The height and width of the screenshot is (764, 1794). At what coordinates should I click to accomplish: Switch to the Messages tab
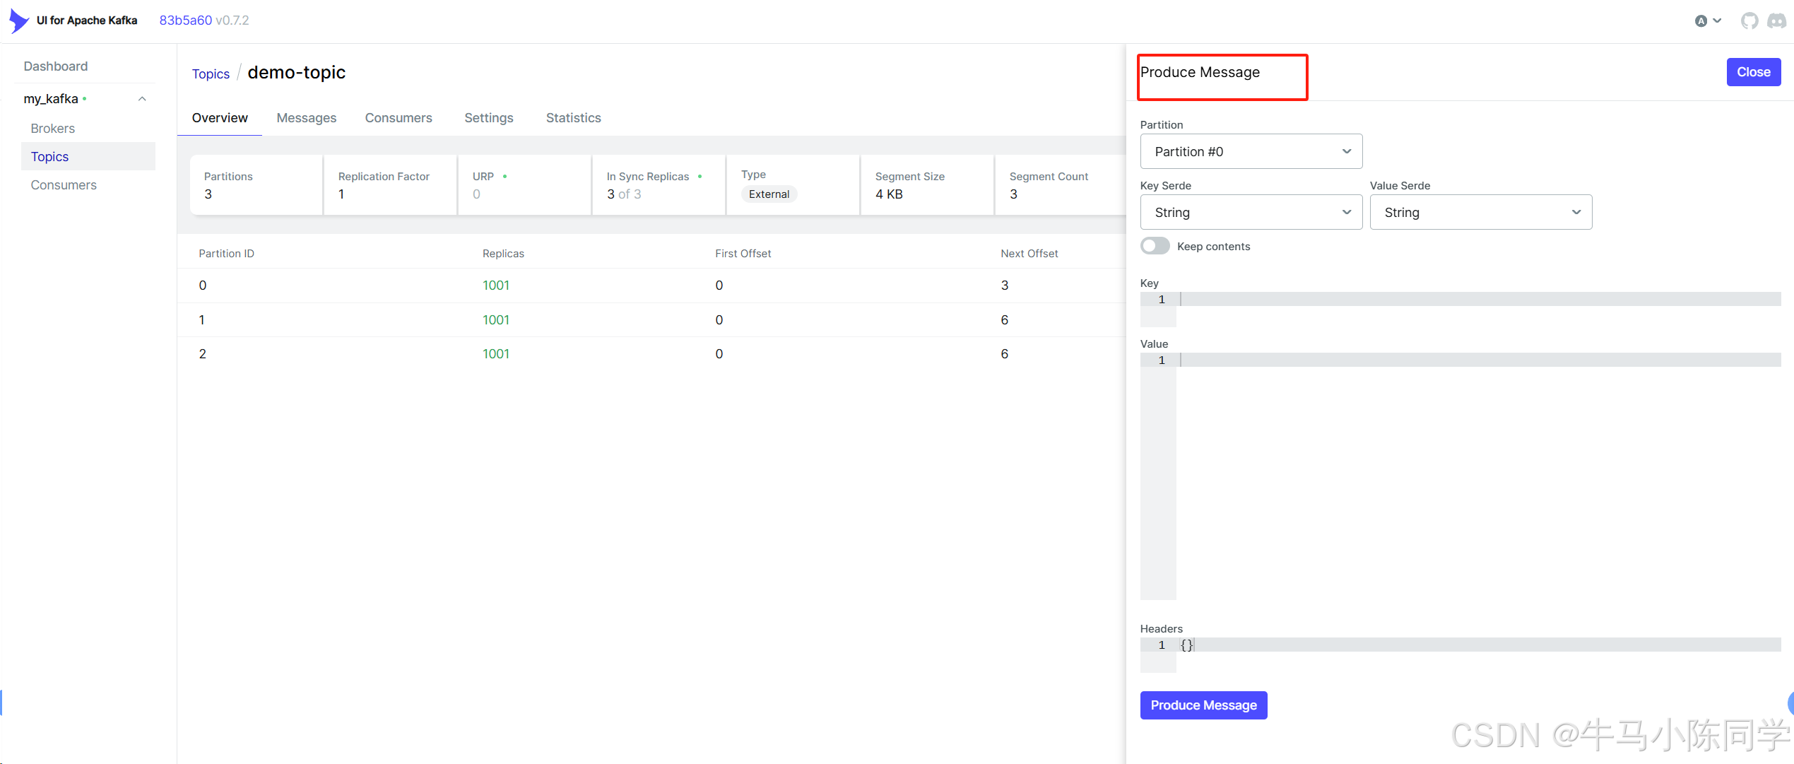pyautogui.click(x=306, y=118)
